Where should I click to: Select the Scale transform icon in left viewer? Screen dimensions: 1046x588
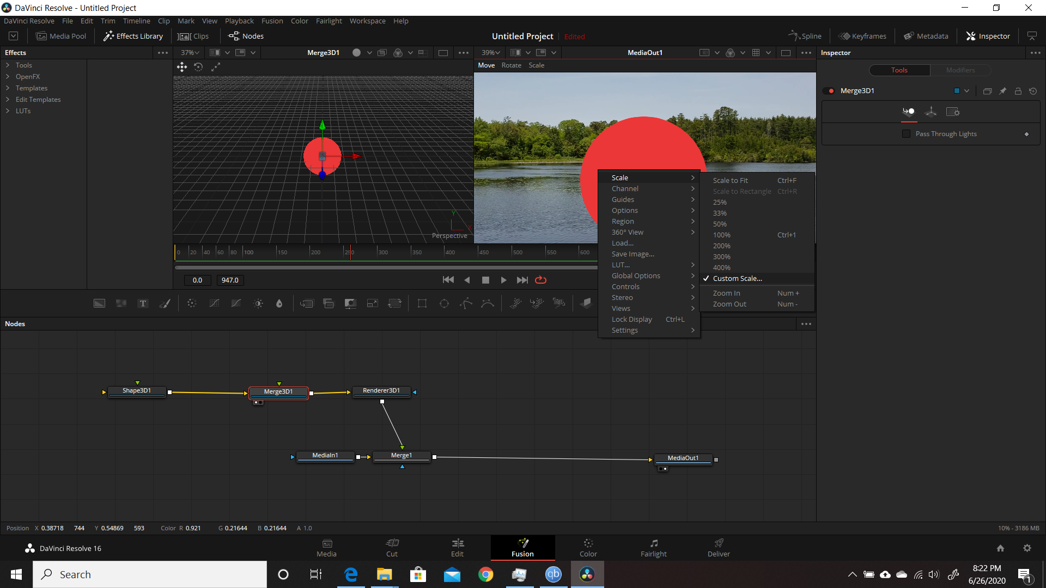[x=216, y=67]
